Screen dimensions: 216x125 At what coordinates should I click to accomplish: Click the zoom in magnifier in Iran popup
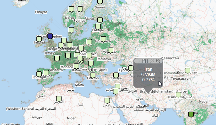click(x=158, y=61)
